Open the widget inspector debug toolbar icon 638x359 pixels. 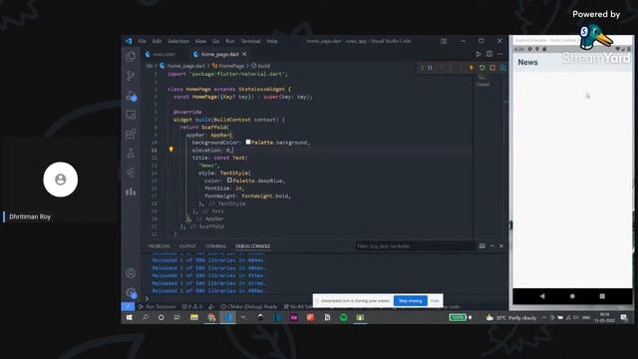click(x=502, y=68)
